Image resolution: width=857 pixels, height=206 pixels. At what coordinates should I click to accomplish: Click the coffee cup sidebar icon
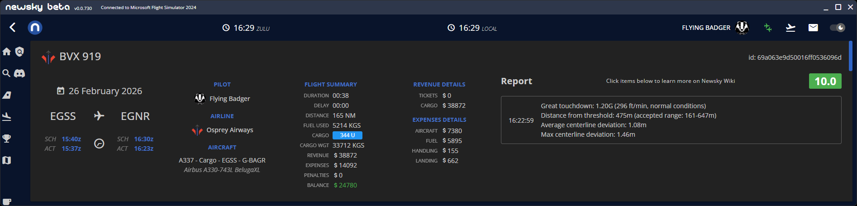tap(7, 201)
